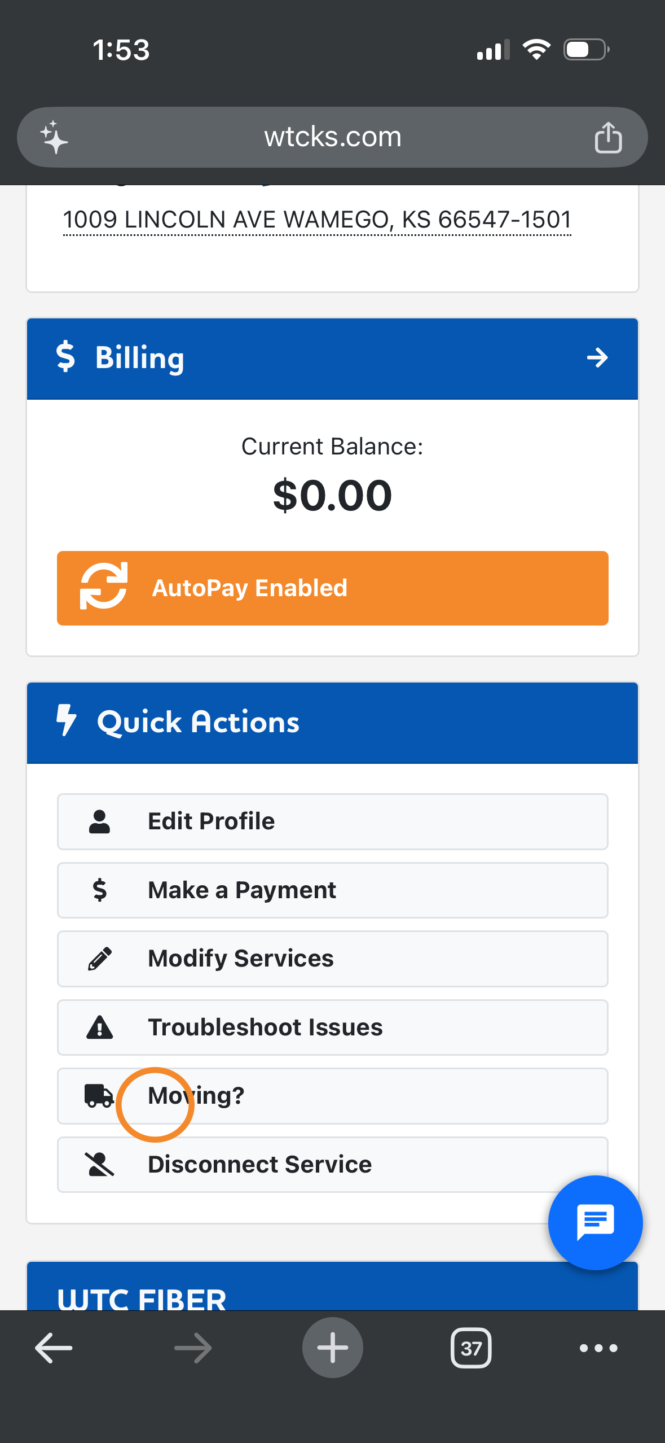665x1443 pixels.
Task: Tap the 1009 Lincoln Ave address link
Action: (x=317, y=220)
